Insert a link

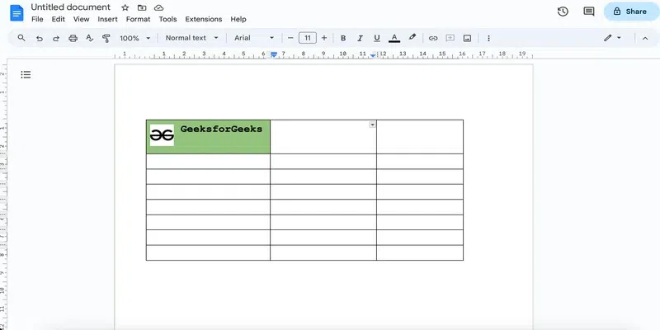pos(433,38)
